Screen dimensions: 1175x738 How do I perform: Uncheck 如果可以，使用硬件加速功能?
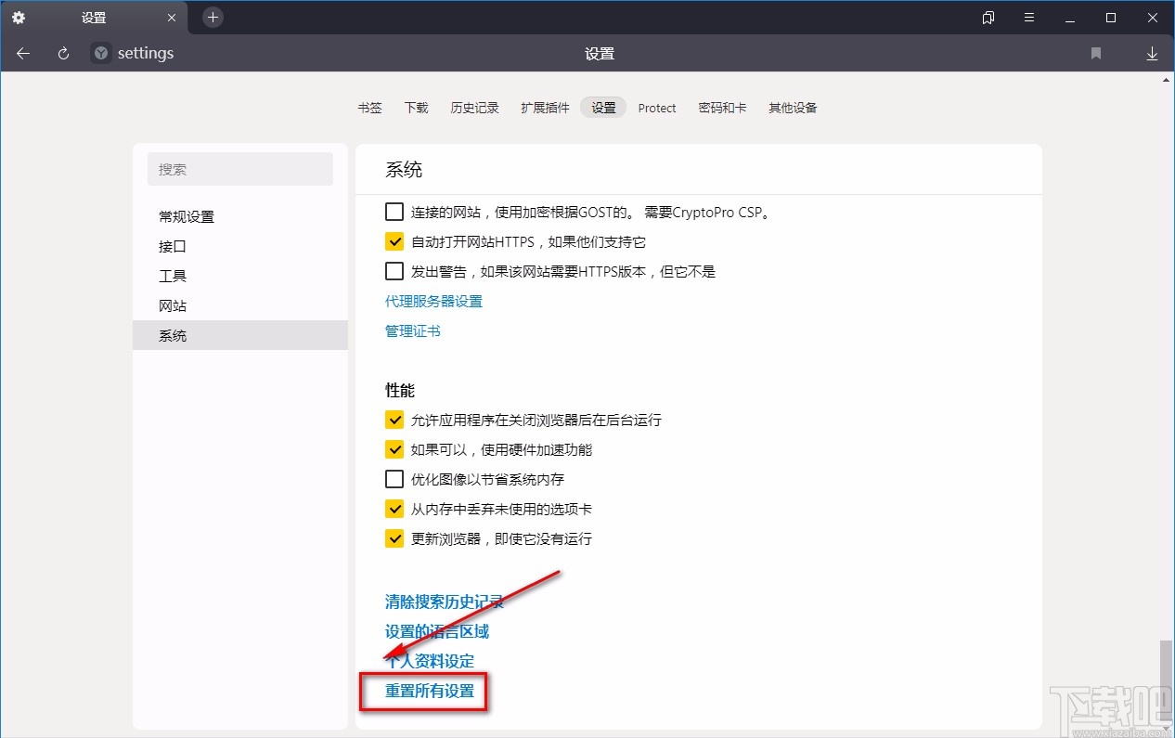coord(394,449)
